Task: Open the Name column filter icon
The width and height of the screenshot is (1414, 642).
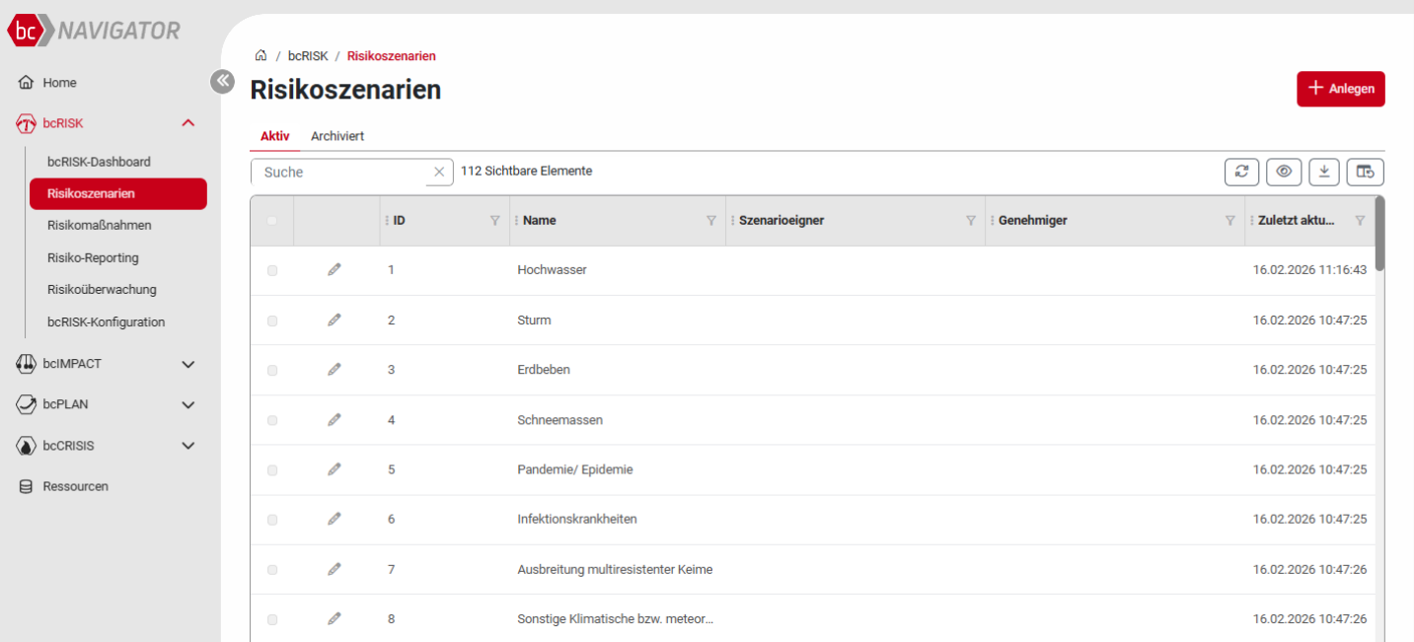Action: (711, 221)
